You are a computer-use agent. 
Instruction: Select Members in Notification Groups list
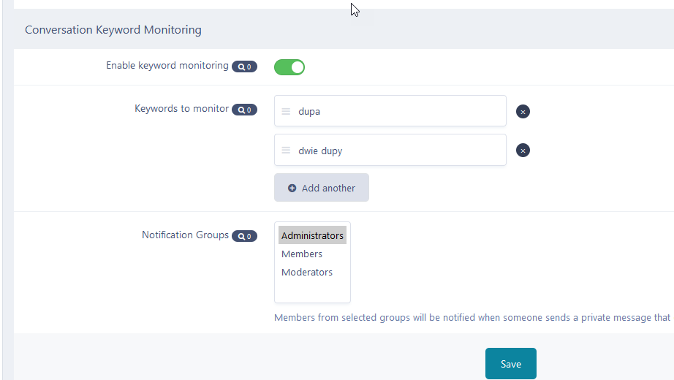(302, 254)
